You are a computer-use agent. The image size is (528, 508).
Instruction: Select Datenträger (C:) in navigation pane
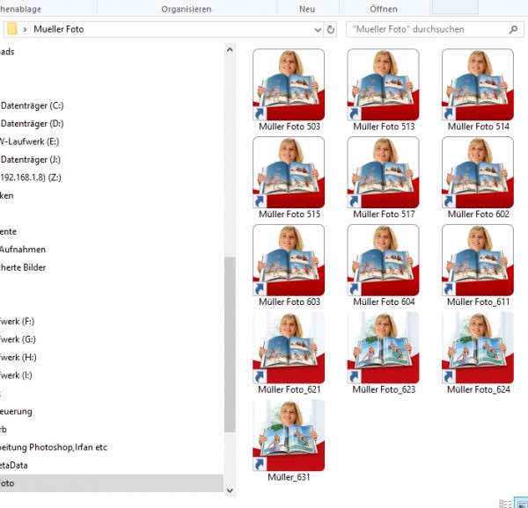[x=33, y=105]
